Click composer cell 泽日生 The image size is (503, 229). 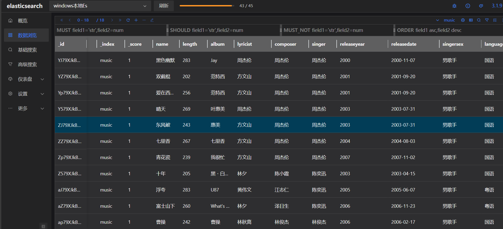tap(282, 206)
